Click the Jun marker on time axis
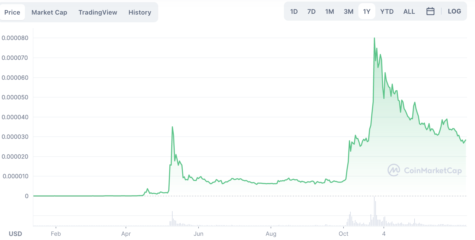This screenshot has width=475, height=240. click(x=199, y=234)
